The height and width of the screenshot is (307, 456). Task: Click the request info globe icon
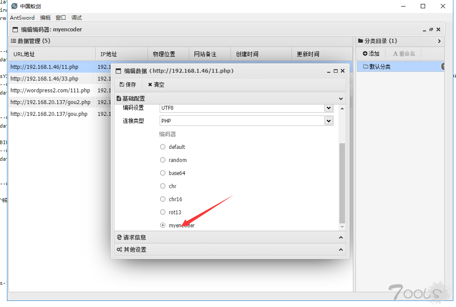pyautogui.click(x=119, y=237)
